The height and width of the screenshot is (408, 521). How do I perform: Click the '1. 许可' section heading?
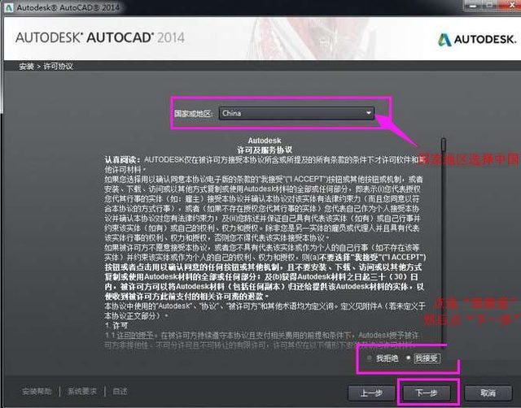(x=116, y=325)
